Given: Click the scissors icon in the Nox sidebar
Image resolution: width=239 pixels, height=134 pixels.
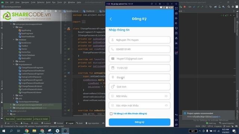Looking at the screenshot, I should (x=176, y=43).
